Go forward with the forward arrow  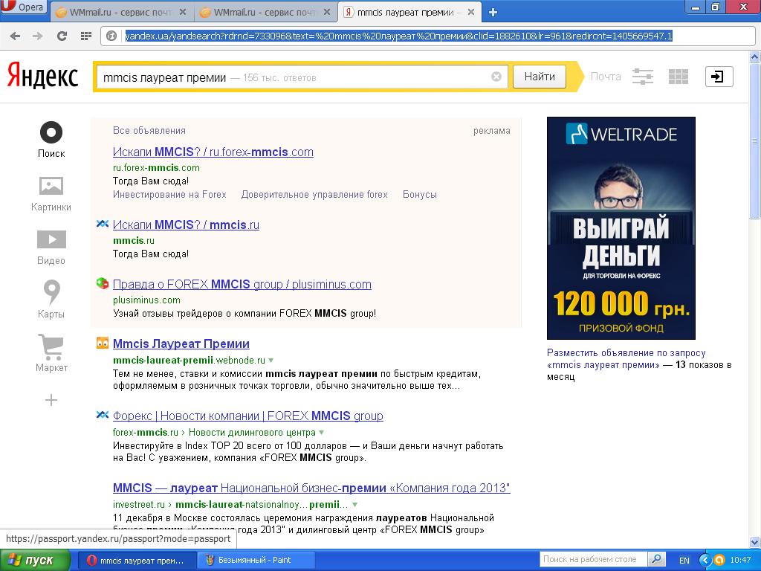(x=38, y=36)
